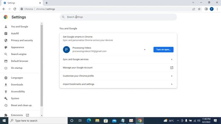Image resolution: width=221 pixels, height=124 pixels.
Task: Click the Chrome logo beside Settings
Action: [x=6, y=17]
